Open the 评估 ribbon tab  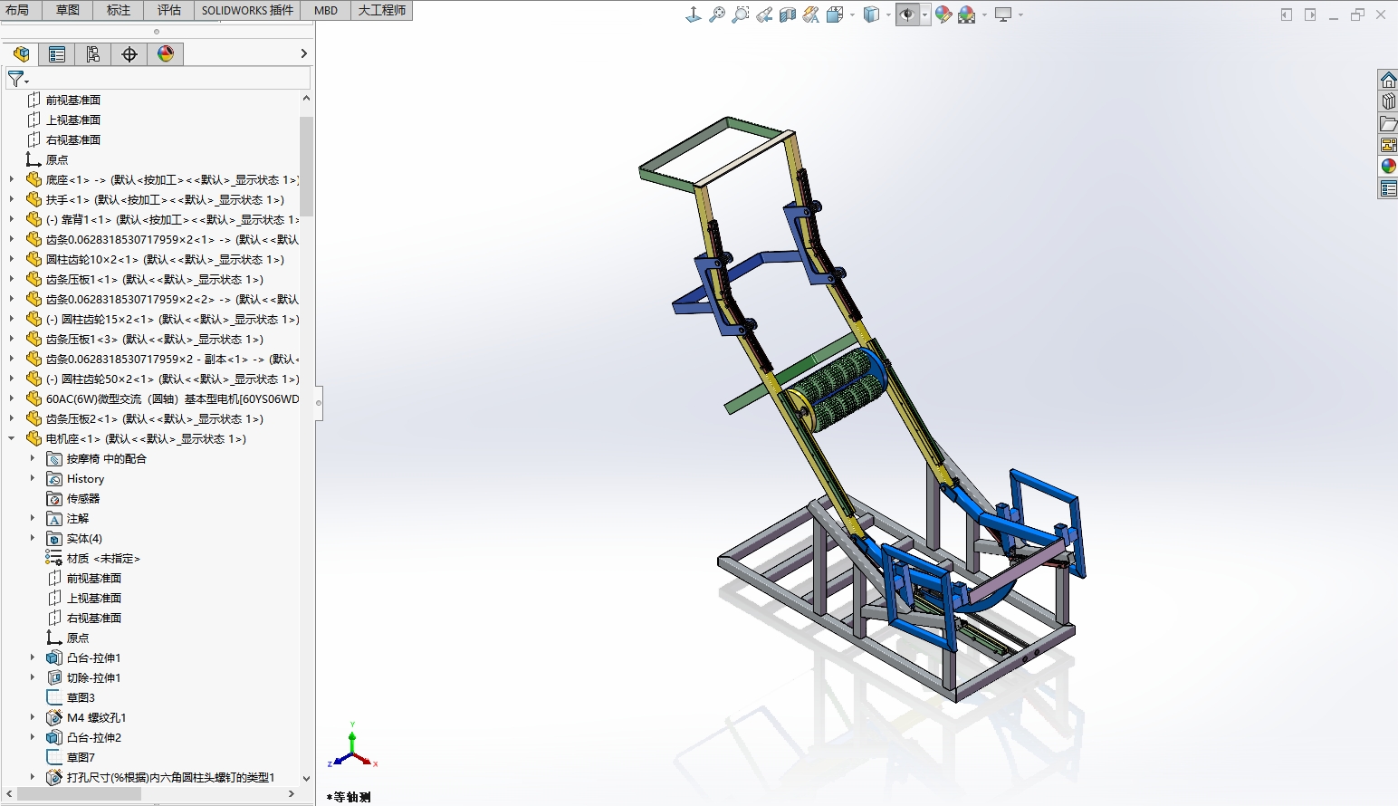(x=168, y=10)
